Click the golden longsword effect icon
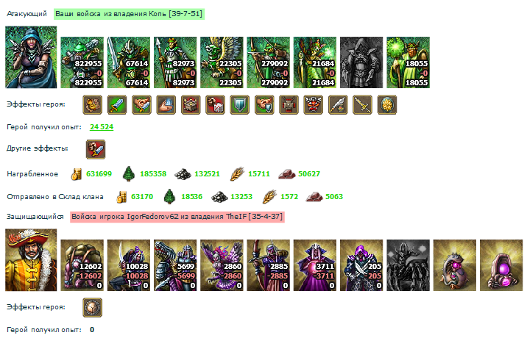Image resolution: width=527 pixels, height=338 pixels. (x=362, y=105)
